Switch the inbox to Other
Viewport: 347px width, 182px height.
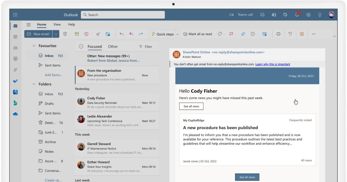click(113, 47)
